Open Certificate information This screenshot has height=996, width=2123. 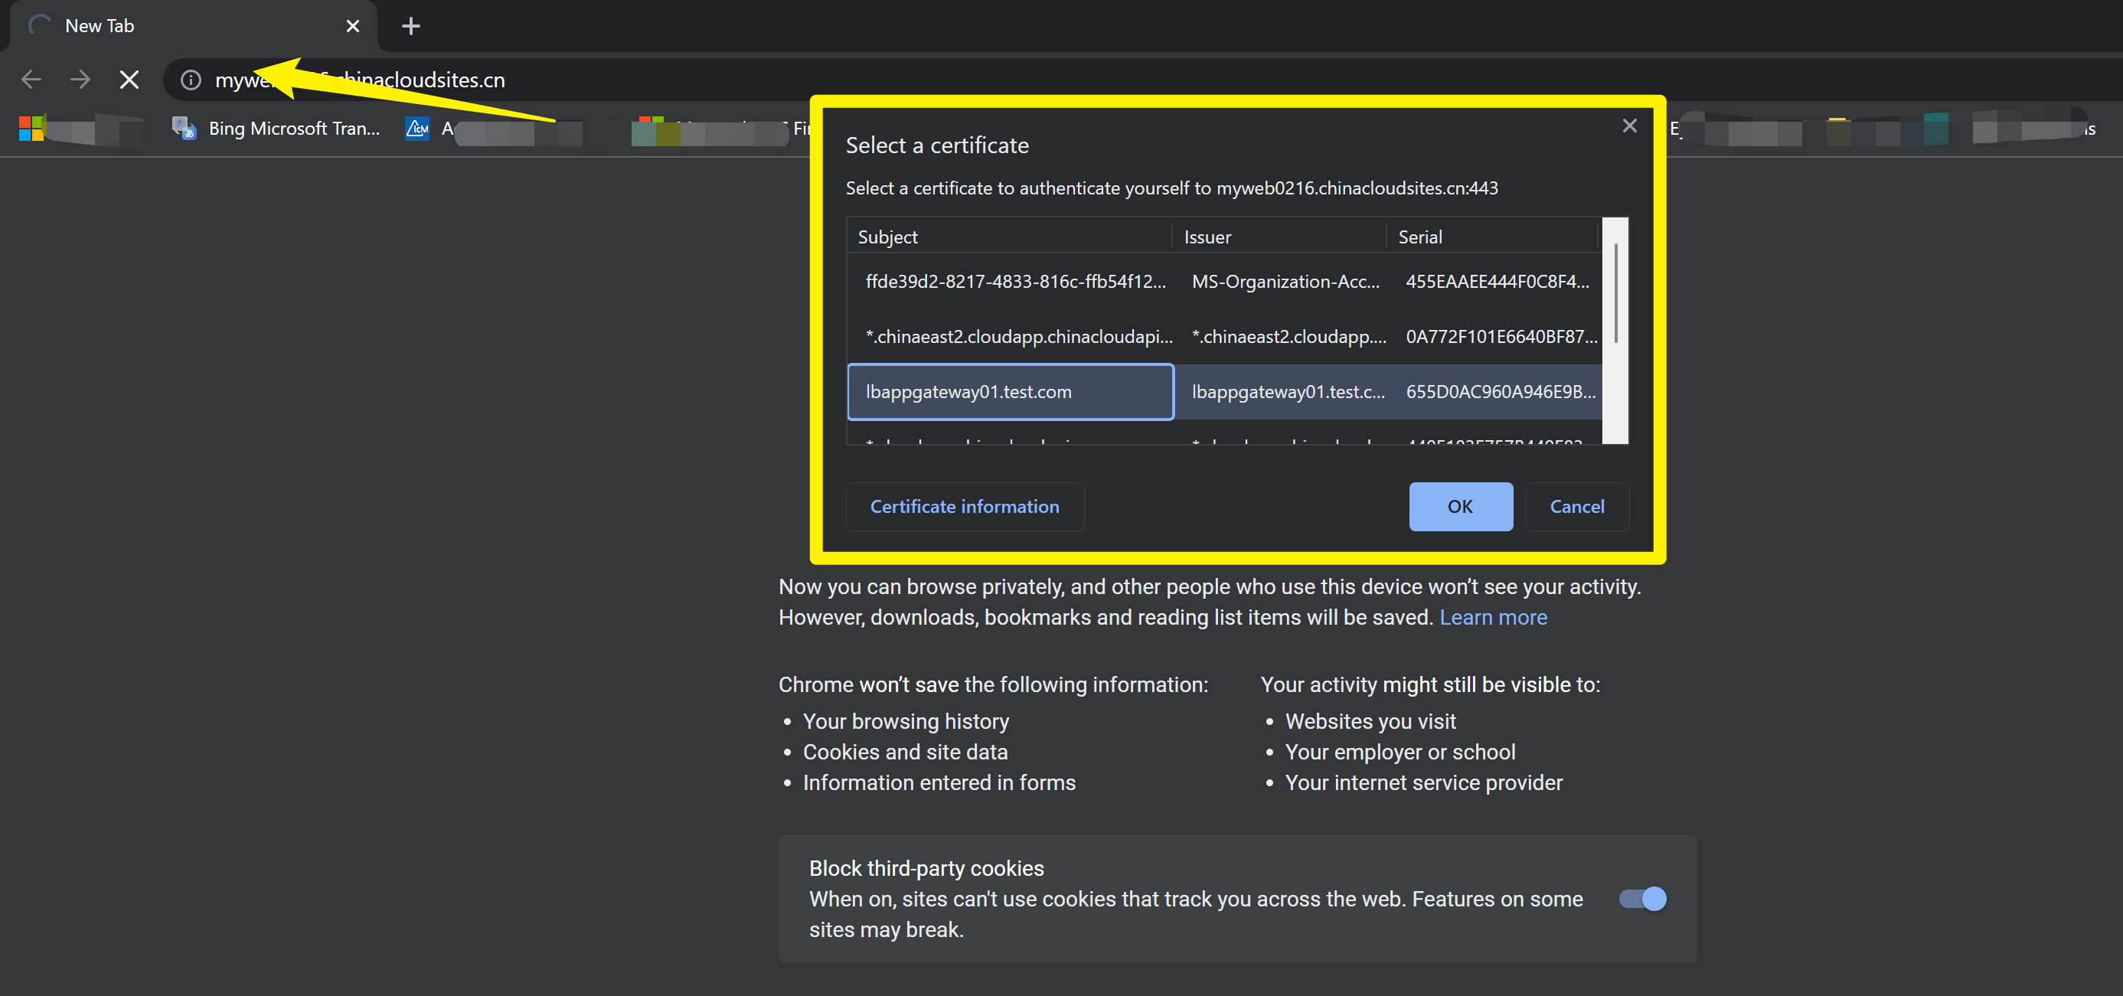(x=964, y=507)
